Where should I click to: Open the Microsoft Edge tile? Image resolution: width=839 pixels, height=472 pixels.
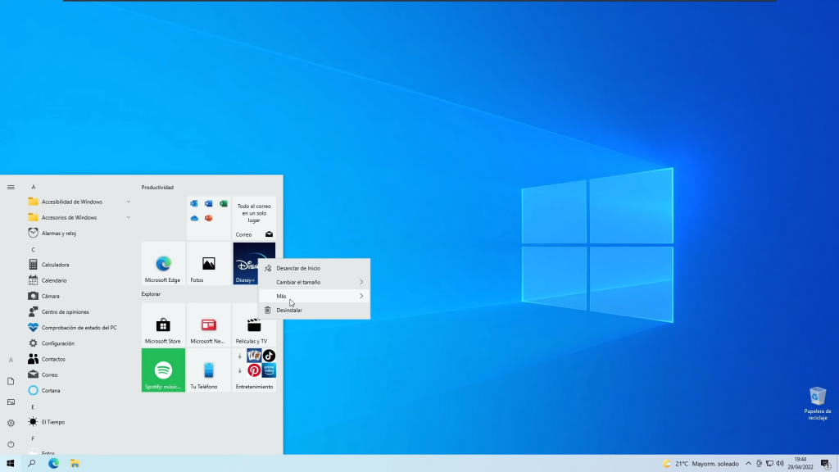point(163,264)
